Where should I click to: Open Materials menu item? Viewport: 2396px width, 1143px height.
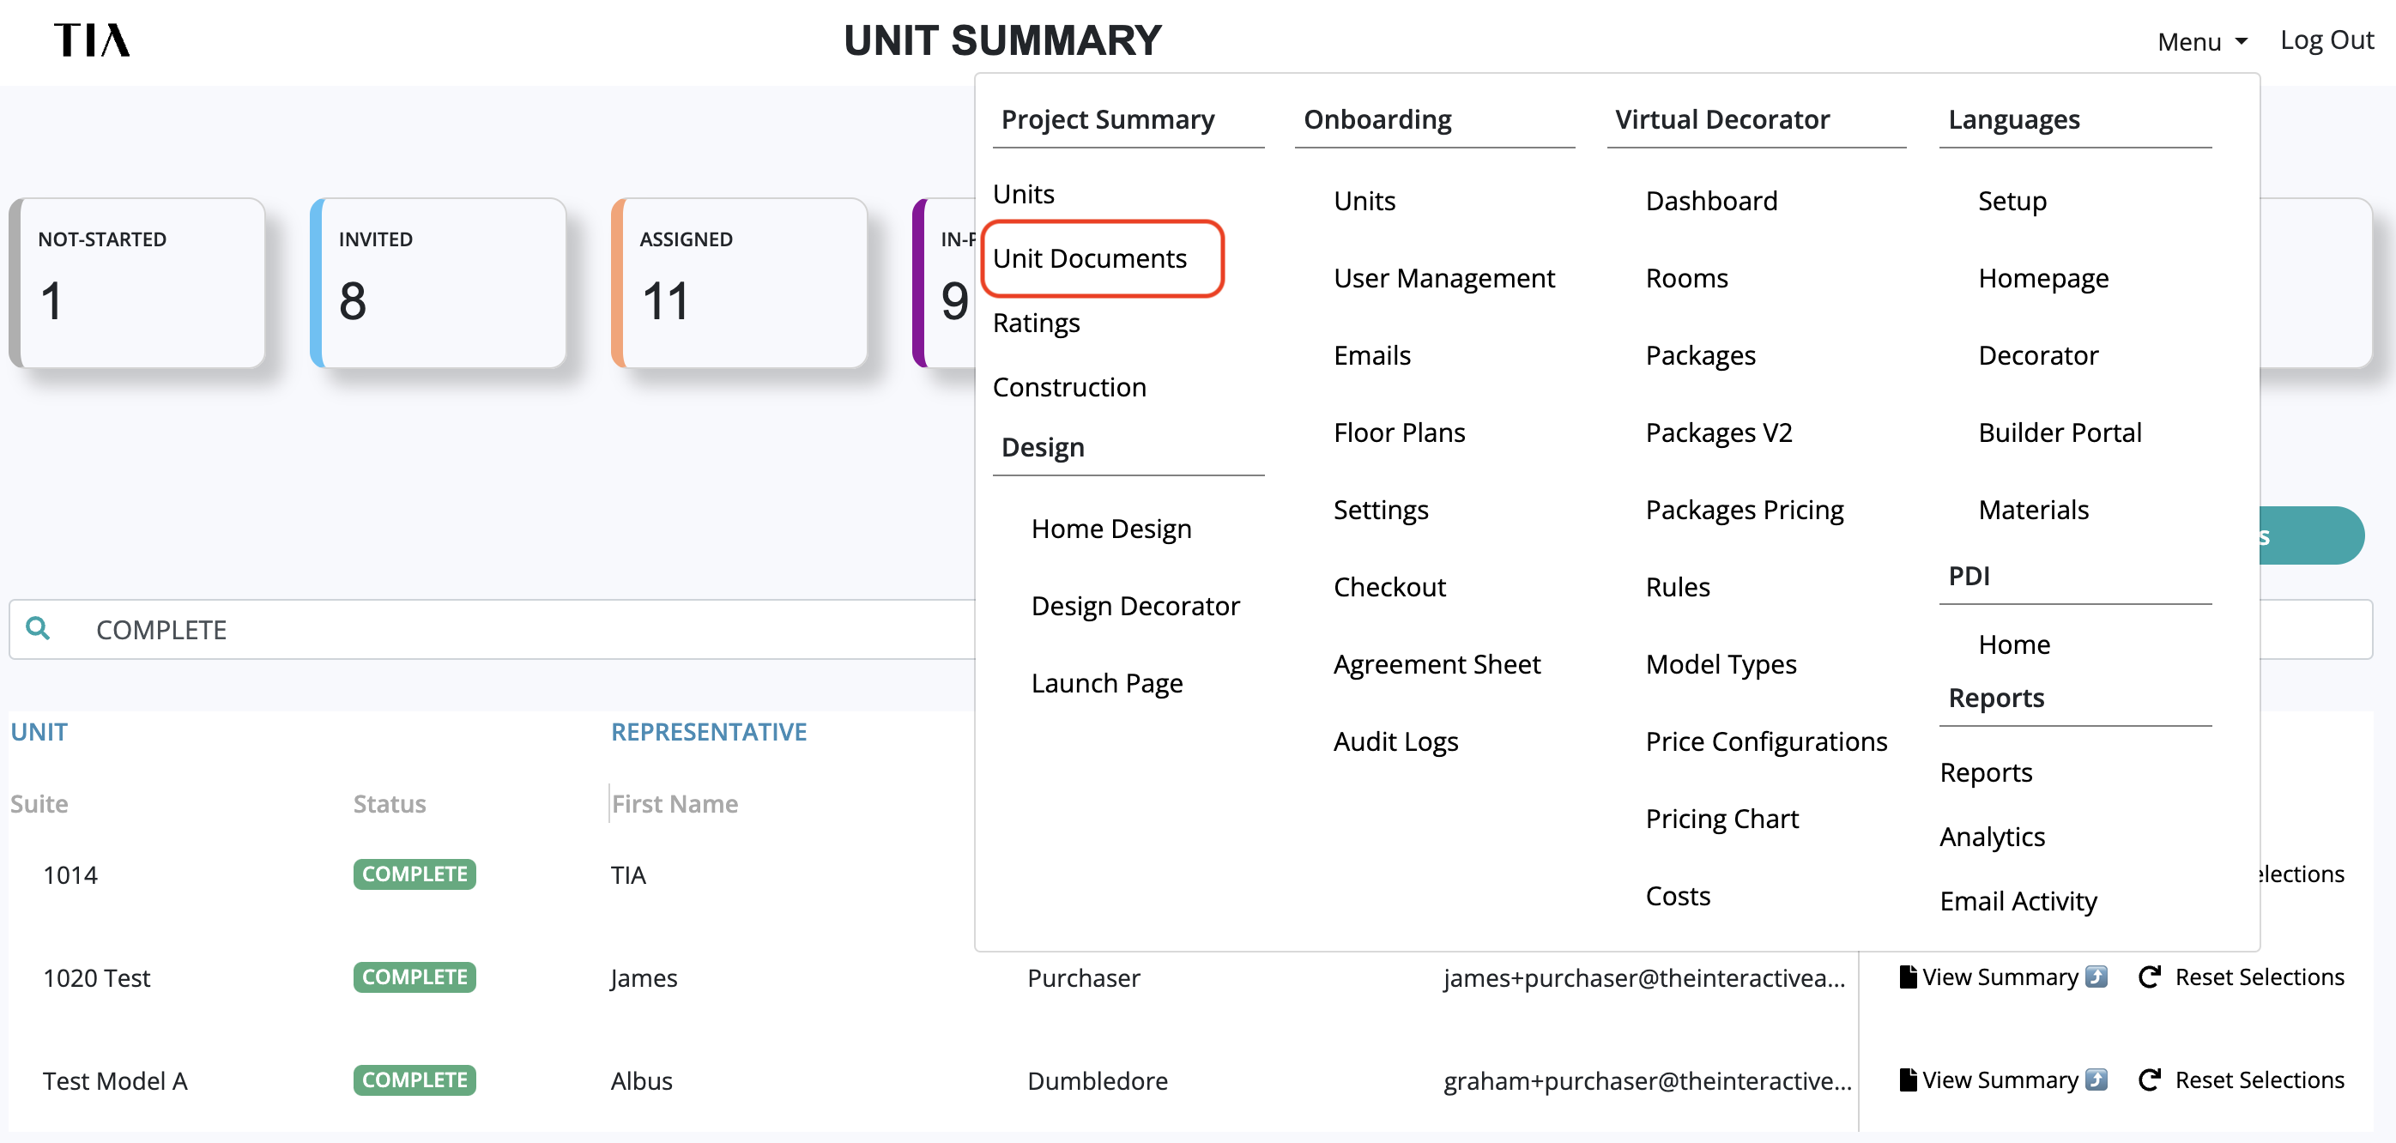coord(2033,510)
